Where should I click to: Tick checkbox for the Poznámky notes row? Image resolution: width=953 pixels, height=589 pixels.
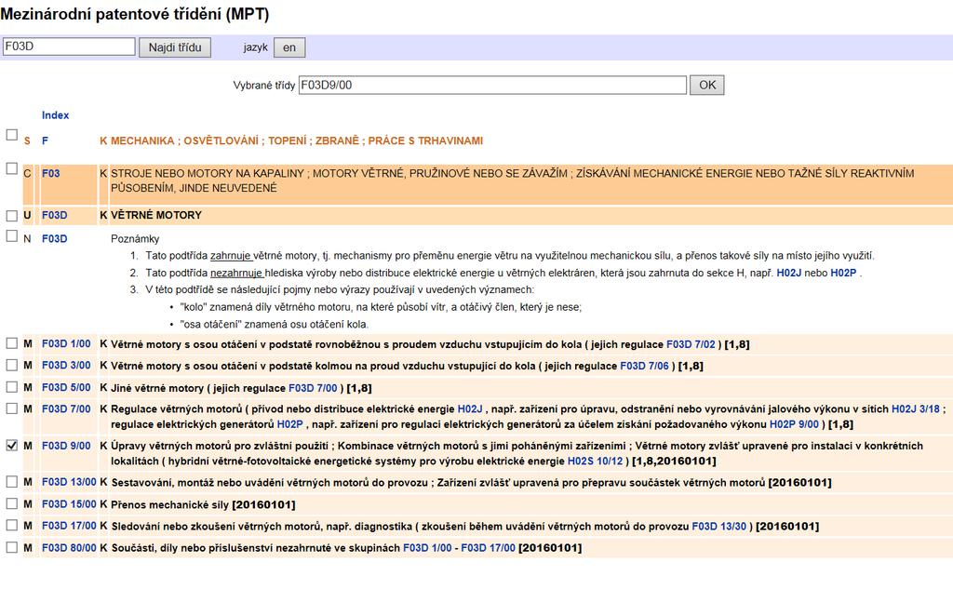coord(11,235)
